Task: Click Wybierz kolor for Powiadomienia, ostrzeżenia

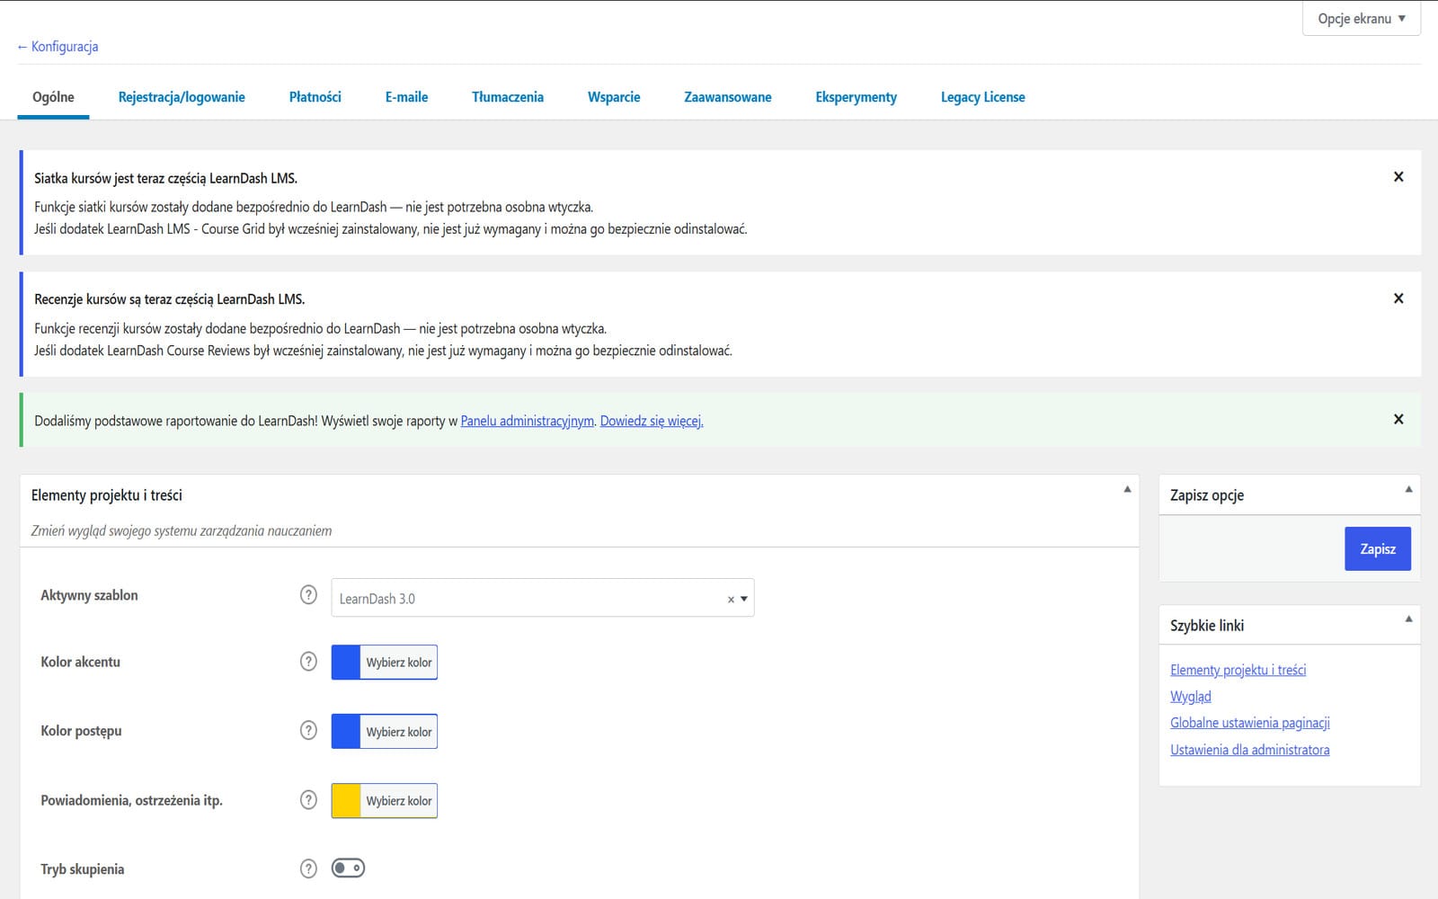Action: point(399,801)
